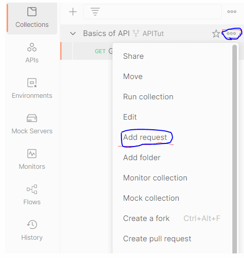The width and height of the screenshot is (244, 258).
Task: Click the context menu vertical scrollbar
Action: pyautogui.click(x=234, y=149)
